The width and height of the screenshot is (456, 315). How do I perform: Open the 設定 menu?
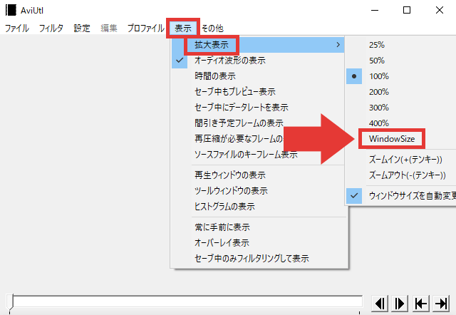[x=82, y=29]
